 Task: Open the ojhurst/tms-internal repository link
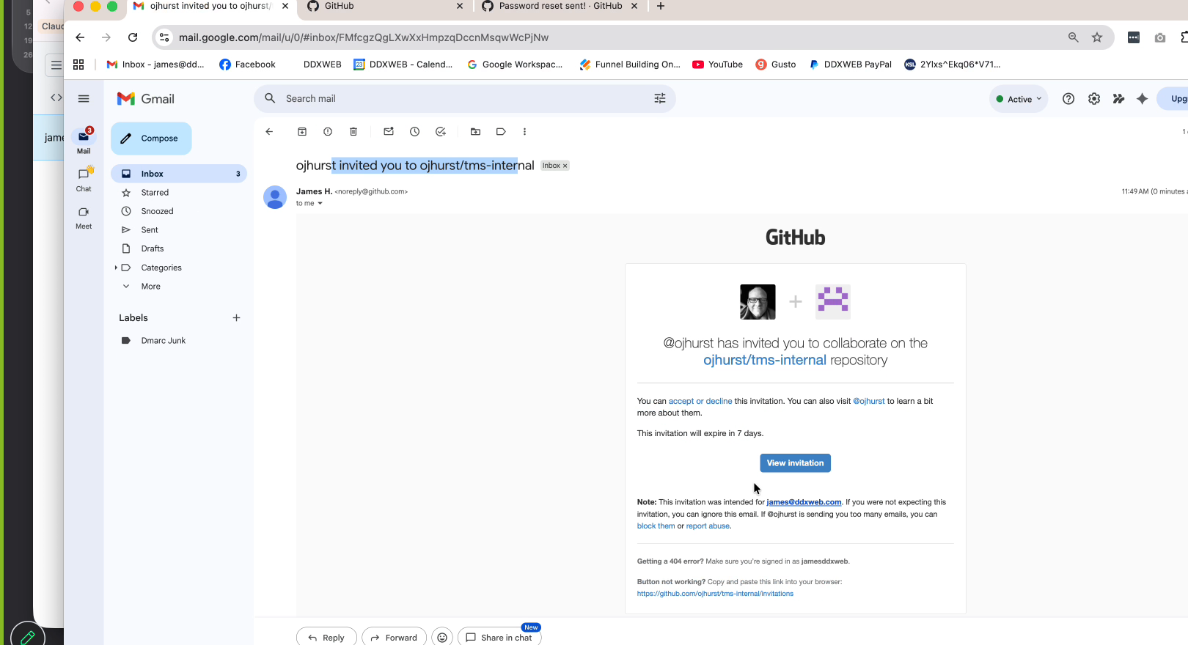point(765,360)
